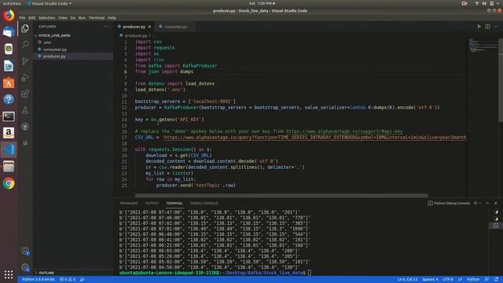This screenshot has height=283, width=503.
Task: Click the Python 3.6.9 64-bit interpreter status
Action: (38, 280)
